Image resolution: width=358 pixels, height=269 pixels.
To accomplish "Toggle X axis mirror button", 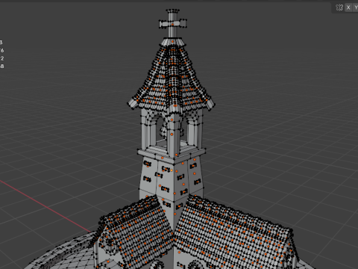I will coord(348,7).
